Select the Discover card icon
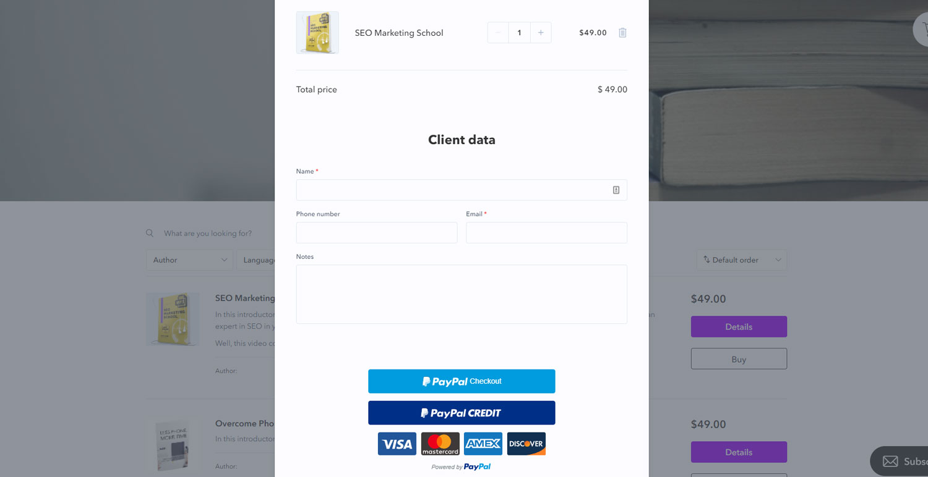The width and height of the screenshot is (928, 477). pyautogui.click(x=526, y=444)
